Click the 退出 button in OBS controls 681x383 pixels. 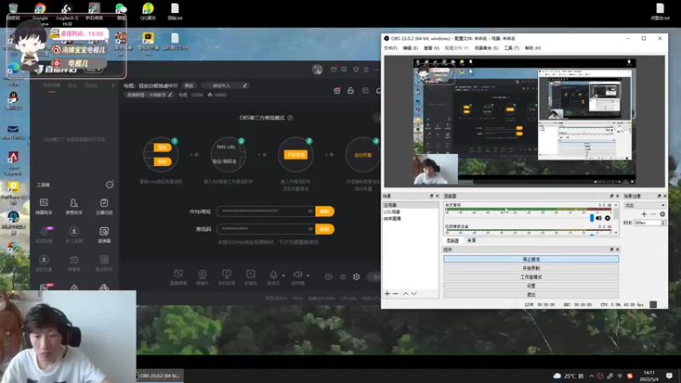click(x=530, y=294)
